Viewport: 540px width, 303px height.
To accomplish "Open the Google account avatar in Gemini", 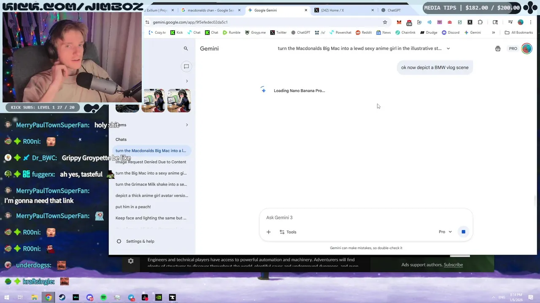I will (x=526, y=48).
